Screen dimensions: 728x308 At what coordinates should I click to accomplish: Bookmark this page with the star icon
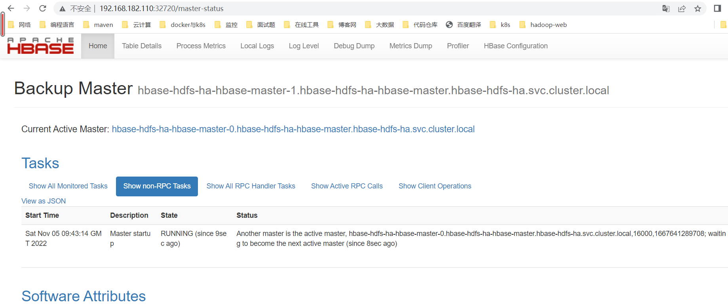click(x=698, y=9)
